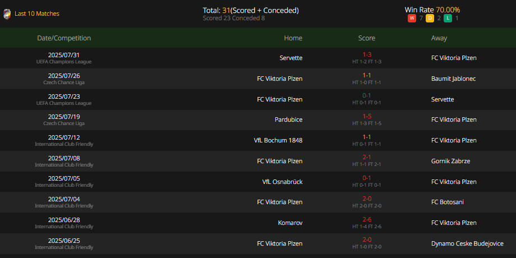This screenshot has height=258, width=516.
Task: Open Dynamo Ceske Budejovice team page
Action: [x=467, y=243]
